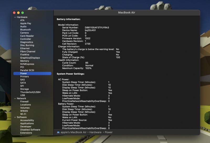
Task: Click the Cycle Count value 85
Action: click(x=87, y=63)
